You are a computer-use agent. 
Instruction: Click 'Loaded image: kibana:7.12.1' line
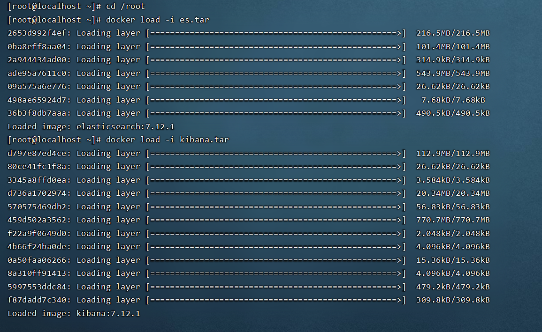point(74,313)
